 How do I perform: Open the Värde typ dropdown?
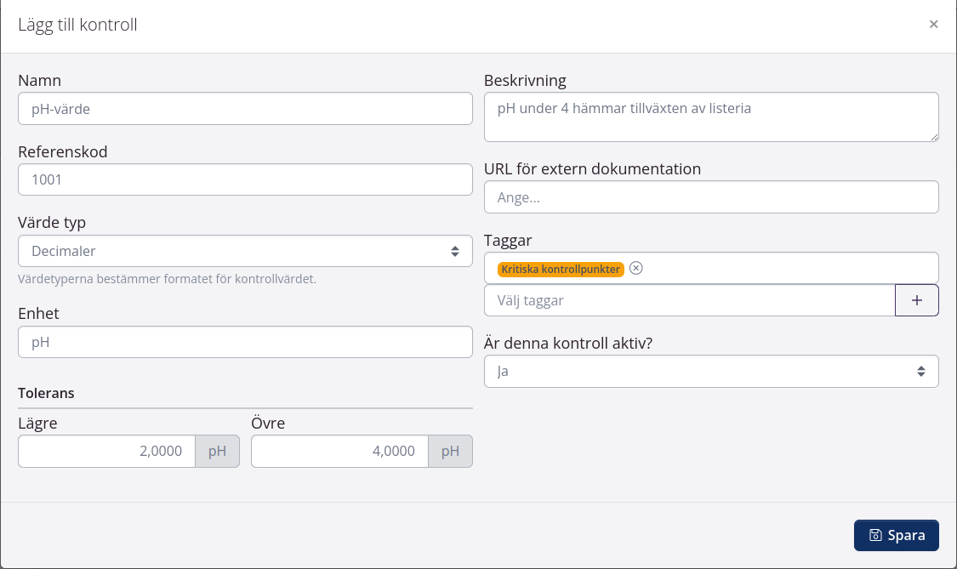(245, 251)
